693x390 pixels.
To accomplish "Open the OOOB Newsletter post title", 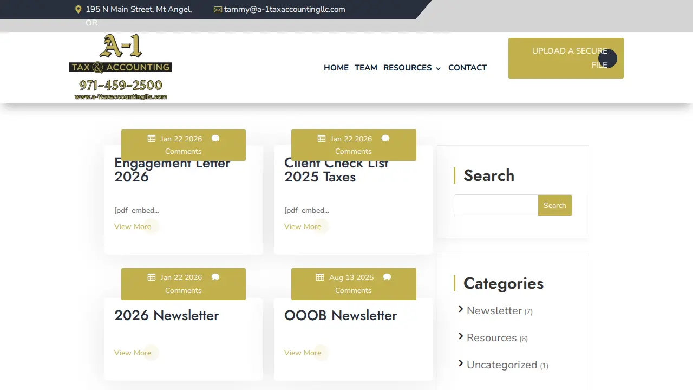I will (341, 316).
